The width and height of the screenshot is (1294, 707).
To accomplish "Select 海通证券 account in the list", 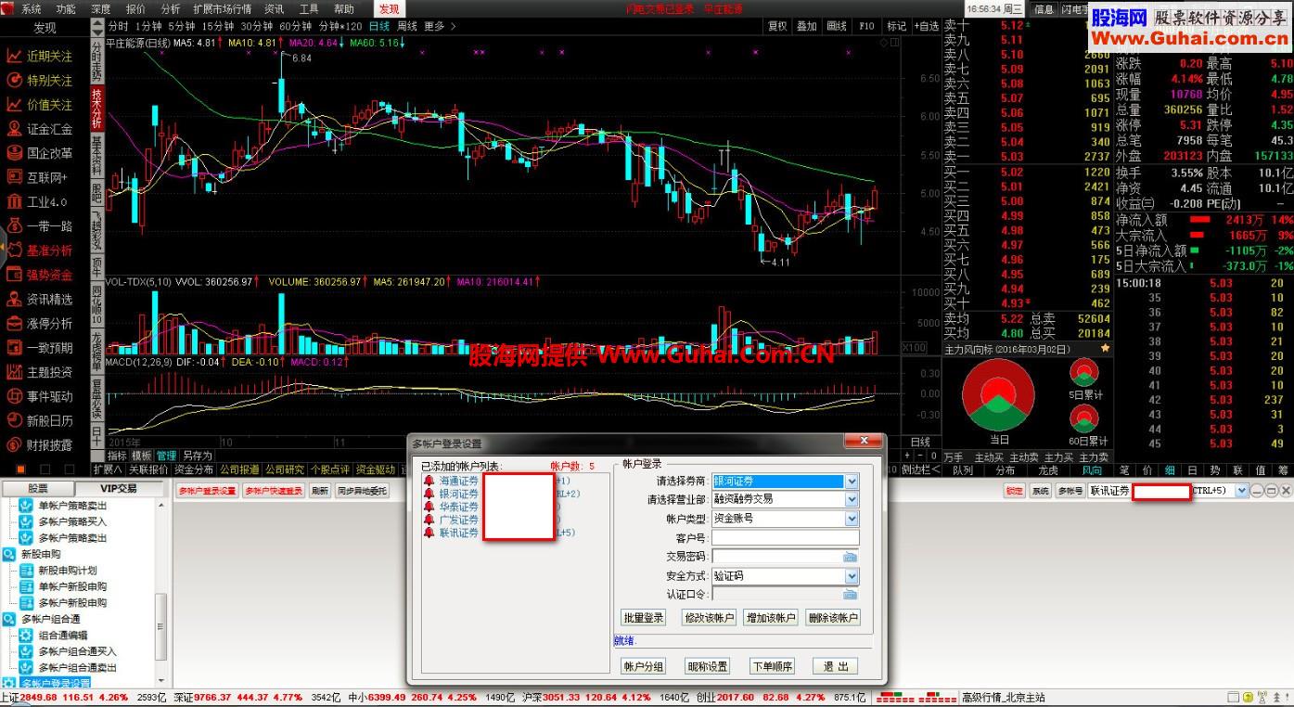I will [458, 482].
